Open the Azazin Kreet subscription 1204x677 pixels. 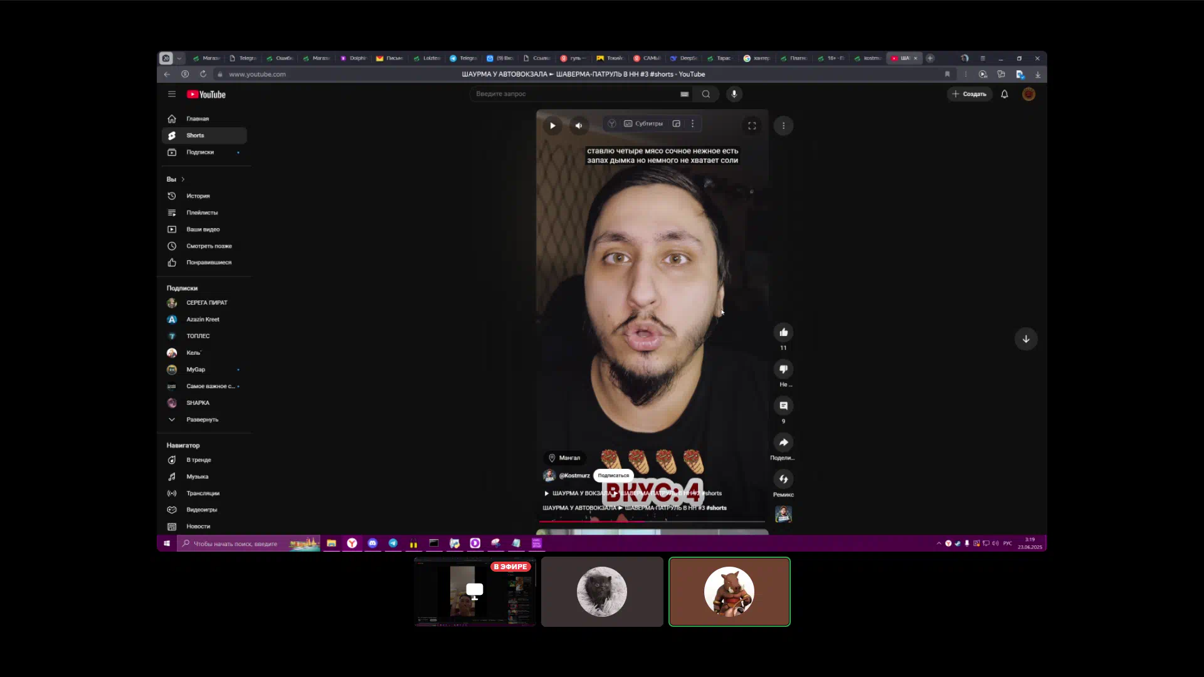click(204, 319)
